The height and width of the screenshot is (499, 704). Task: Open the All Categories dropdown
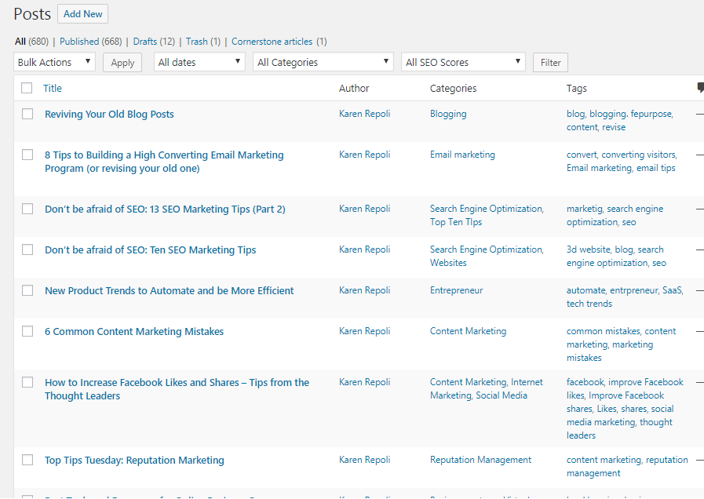coord(322,62)
